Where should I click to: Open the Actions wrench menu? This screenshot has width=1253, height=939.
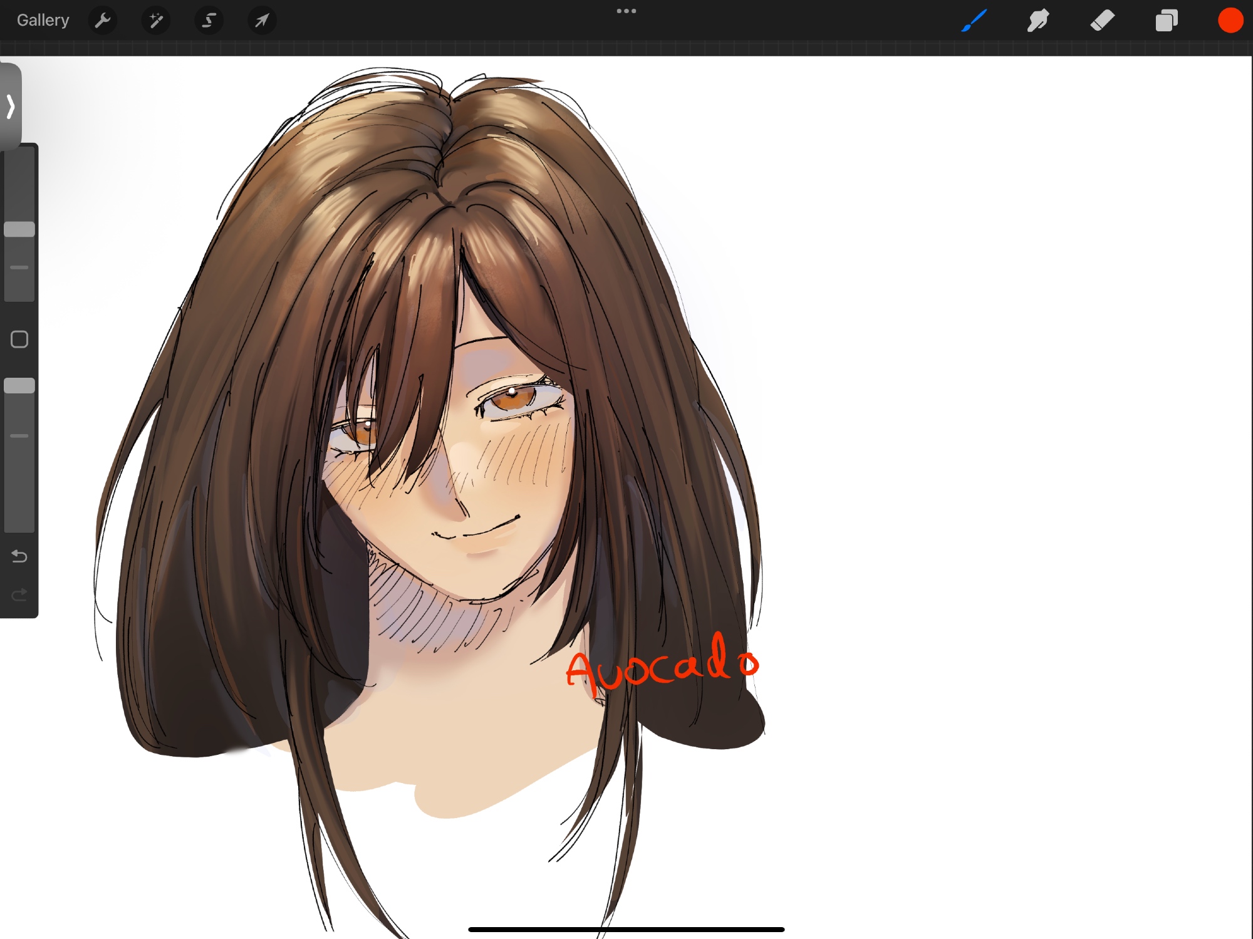[103, 21]
